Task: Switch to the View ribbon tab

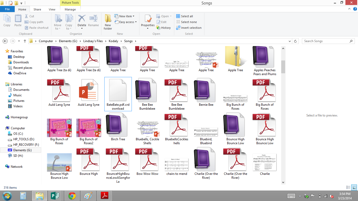Action: [52, 9]
